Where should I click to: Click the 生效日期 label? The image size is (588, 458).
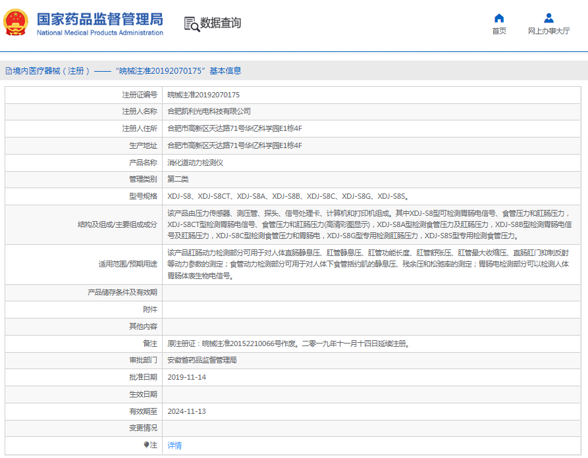[x=144, y=394]
